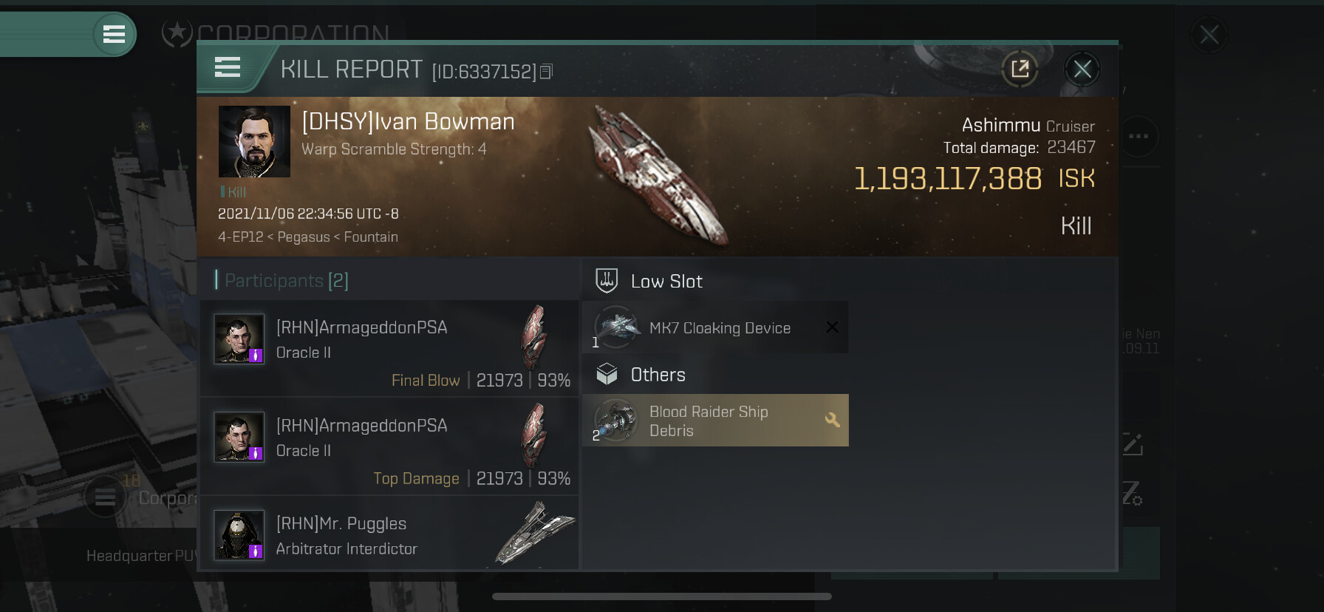Click the wrench icon on Blood Raider Debris
Viewport: 1324px width, 612px height.
pos(832,420)
